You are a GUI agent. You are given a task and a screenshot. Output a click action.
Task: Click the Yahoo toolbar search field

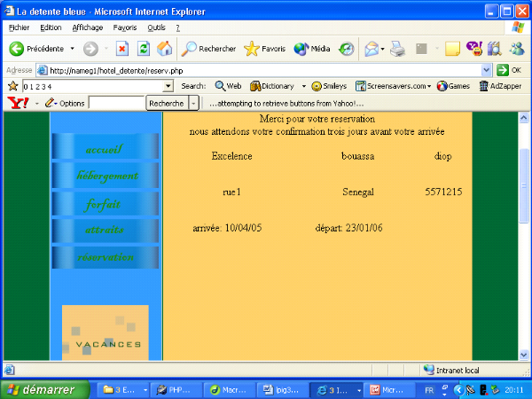point(117,103)
